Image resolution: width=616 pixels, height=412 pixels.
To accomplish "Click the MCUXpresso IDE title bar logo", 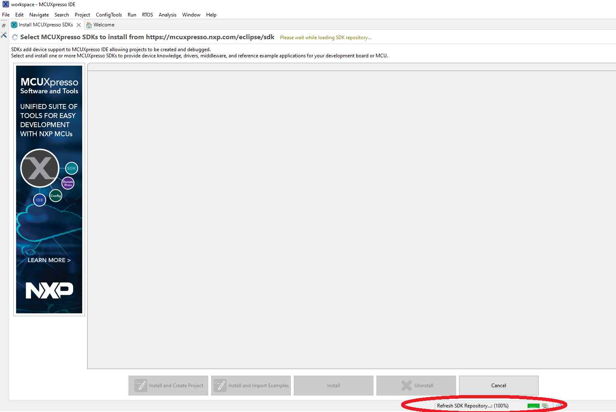I will (5, 5).
